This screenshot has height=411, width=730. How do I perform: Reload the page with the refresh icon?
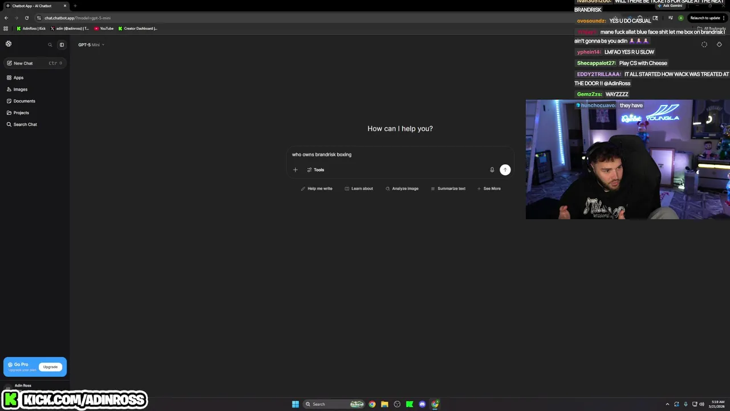(26, 18)
